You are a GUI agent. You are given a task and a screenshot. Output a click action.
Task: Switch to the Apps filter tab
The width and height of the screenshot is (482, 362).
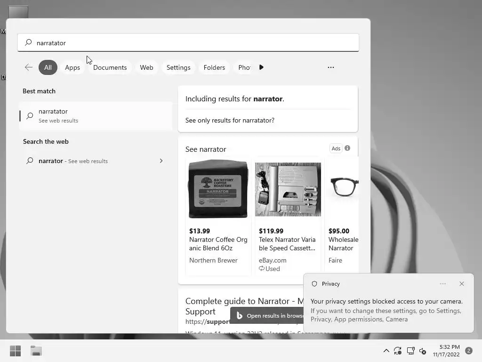pos(72,67)
